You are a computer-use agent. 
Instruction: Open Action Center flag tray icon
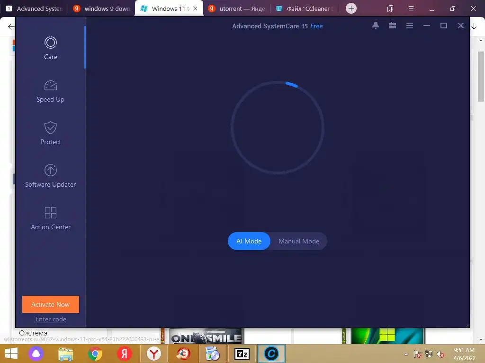[x=417, y=354]
